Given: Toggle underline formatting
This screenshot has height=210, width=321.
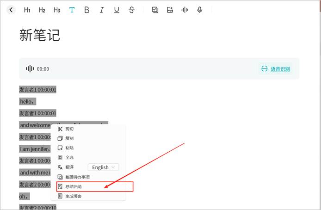Looking at the screenshot, I should click(117, 10).
